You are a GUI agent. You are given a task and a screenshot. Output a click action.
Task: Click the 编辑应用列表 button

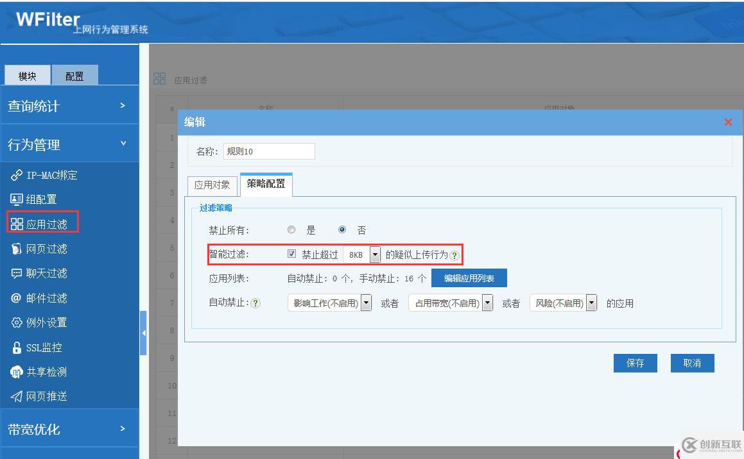pyautogui.click(x=469, y=278)
